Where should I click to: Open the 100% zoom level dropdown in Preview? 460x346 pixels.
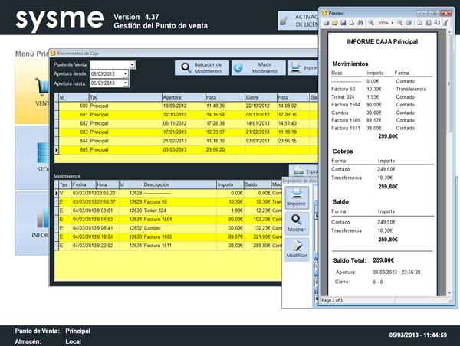[x=393, y=23]
